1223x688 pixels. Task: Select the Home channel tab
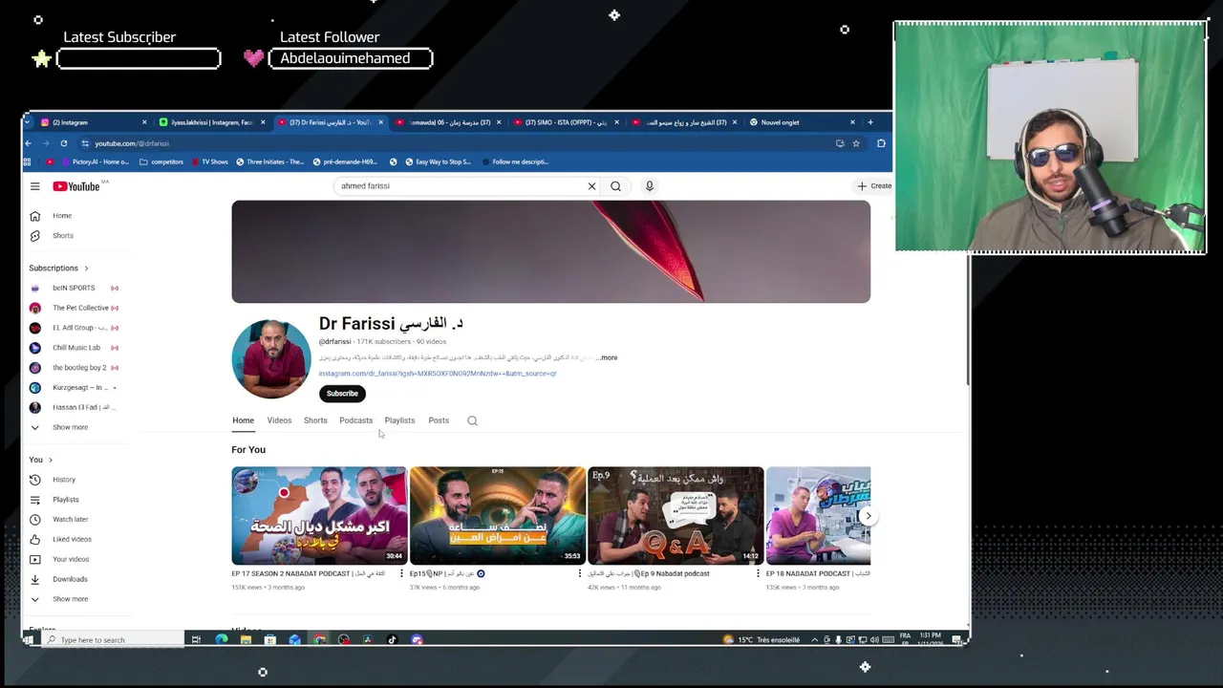click(x=243, y=420)
